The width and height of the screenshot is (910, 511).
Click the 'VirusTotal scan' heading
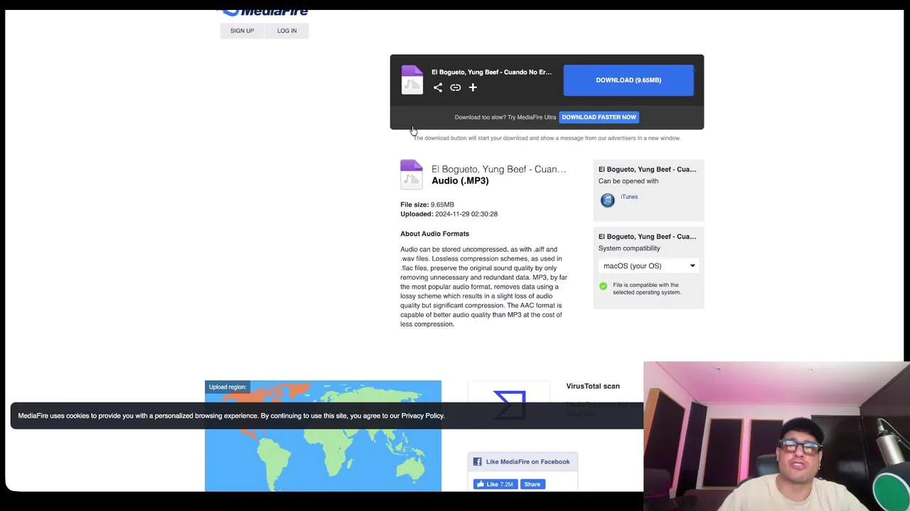[593, 386]
